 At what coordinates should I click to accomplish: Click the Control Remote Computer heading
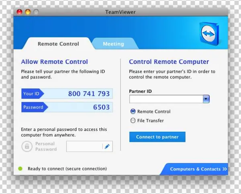(x=169, y=61)
